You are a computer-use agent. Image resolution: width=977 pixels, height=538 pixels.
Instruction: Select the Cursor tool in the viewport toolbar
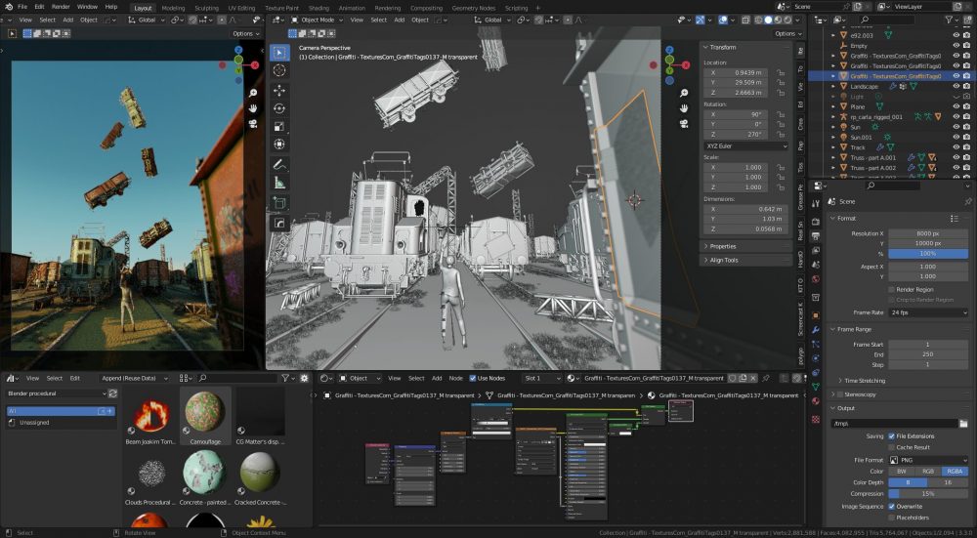pos(279,70)
